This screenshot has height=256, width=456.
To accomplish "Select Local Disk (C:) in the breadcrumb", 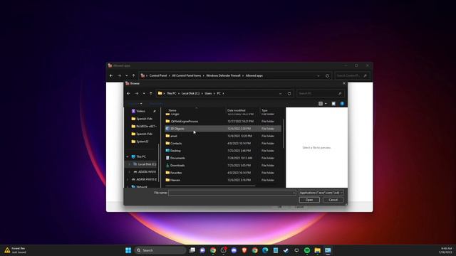I will tap(190, 93).
